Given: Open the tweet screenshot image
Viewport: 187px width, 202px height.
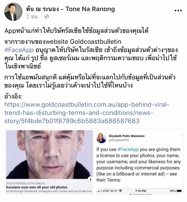Looking at the screenshot, I should (139, 163).
